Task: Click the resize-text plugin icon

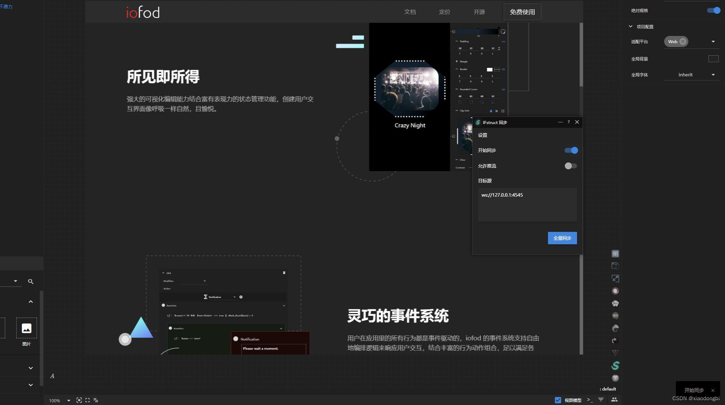Action: pos(615,278)
